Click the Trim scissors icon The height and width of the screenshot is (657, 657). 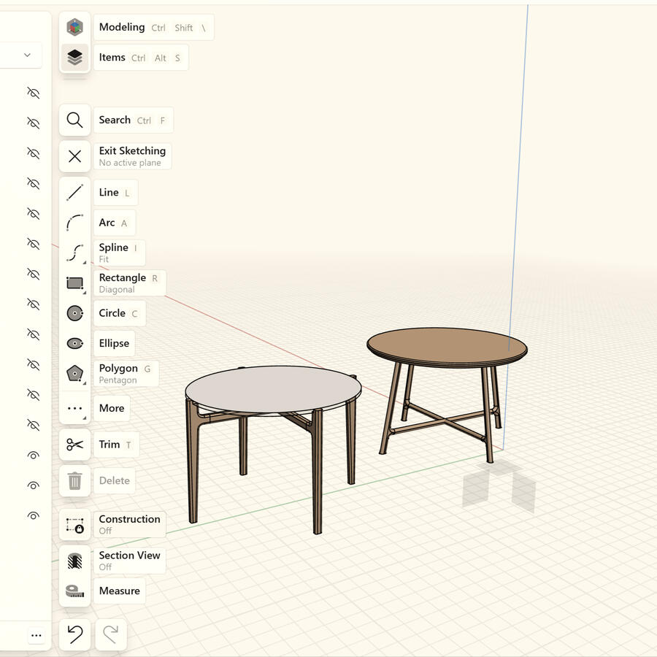(x=74, y=445)
